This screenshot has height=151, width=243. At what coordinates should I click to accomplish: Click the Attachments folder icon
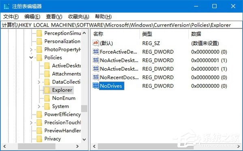47,74
